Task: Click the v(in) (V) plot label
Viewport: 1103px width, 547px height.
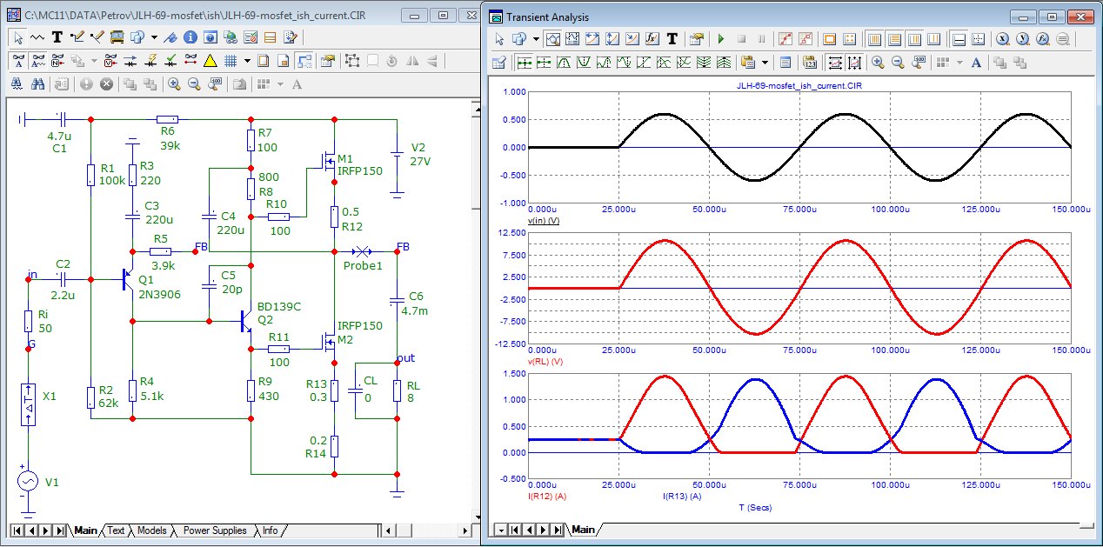Action: (543, 222)
